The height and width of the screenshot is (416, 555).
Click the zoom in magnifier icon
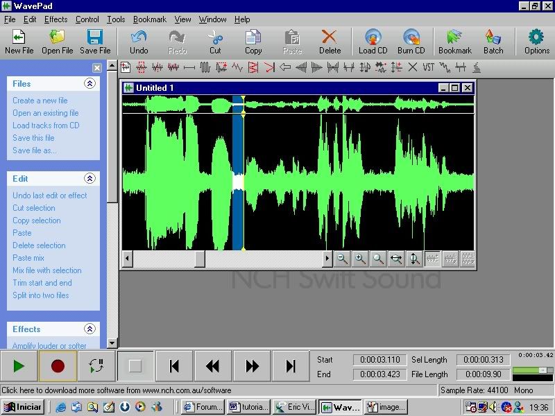(360, 259)
